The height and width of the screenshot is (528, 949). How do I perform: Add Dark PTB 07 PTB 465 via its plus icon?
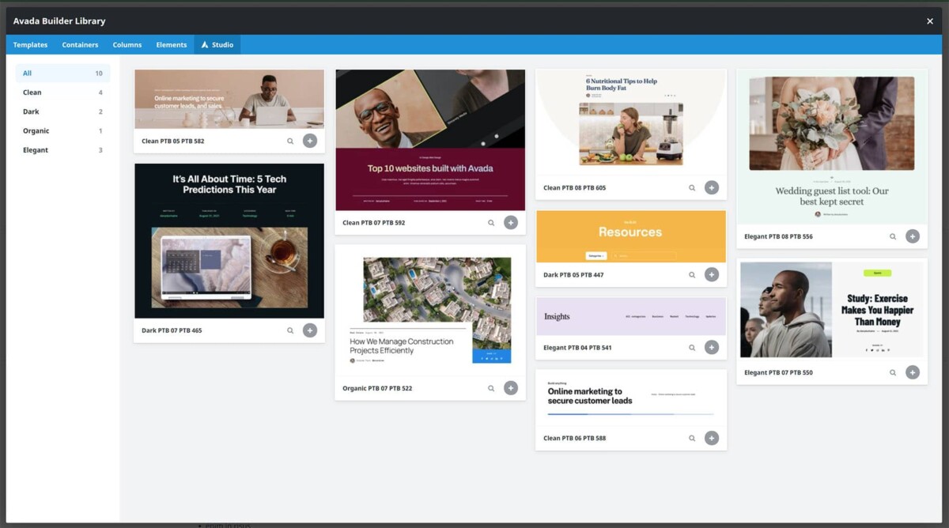309,330
